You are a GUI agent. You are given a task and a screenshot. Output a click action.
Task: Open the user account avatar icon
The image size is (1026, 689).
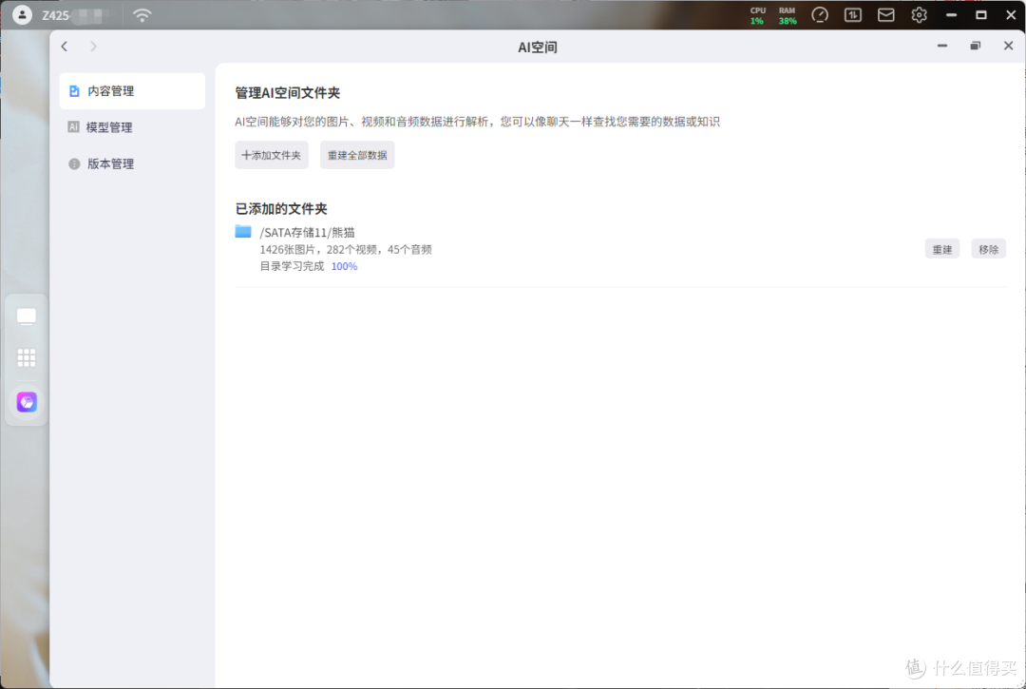click(x=22, y=14)
